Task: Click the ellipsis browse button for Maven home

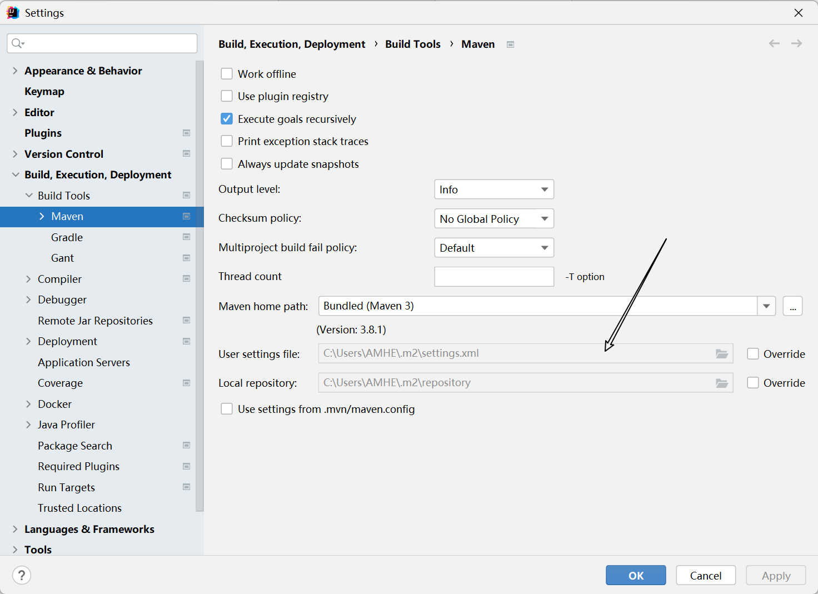Action: tap(792, 306)
